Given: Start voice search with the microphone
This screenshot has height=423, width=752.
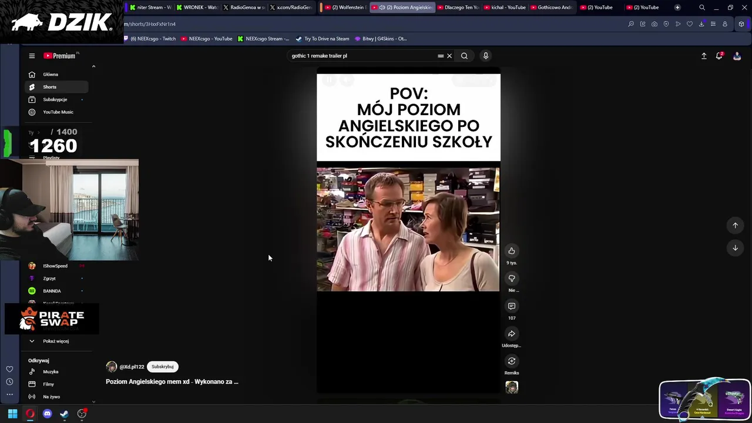Looking at the screenshot, I should 485,56.
